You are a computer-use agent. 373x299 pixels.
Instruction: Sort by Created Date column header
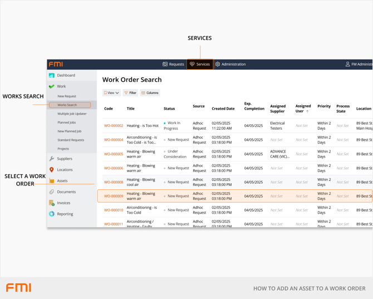[x=223, y=109]
